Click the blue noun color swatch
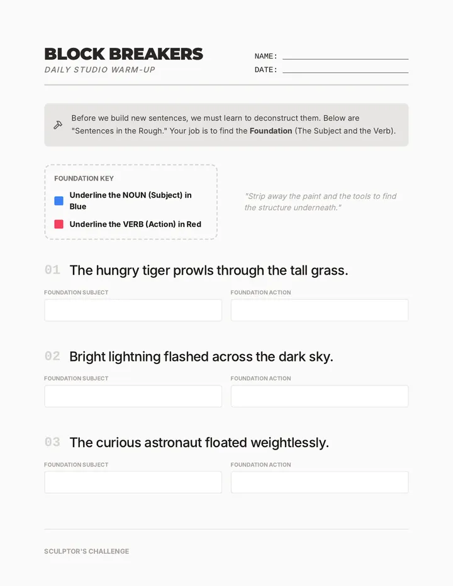This screenshot has width=453, height=586. pyautogui.click(x=59, y=201)
